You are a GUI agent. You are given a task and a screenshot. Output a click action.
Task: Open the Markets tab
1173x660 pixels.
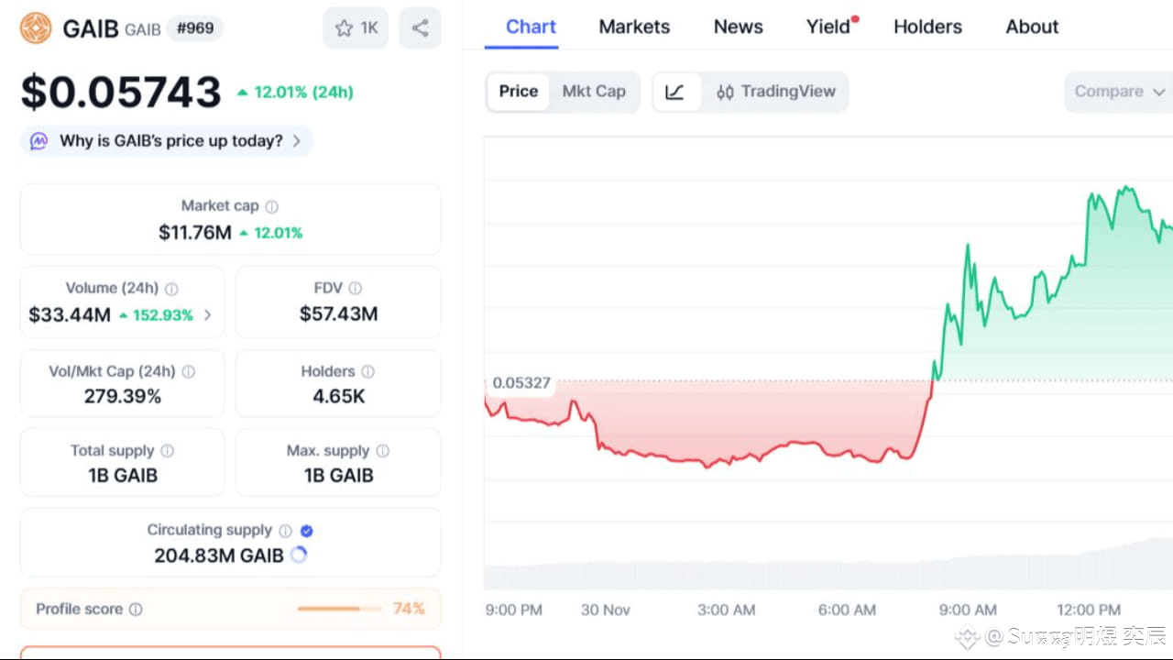tap(634, 27)
